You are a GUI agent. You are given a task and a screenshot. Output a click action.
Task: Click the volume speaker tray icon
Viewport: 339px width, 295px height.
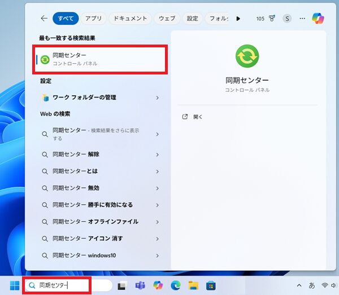click(x=333, y=285)
